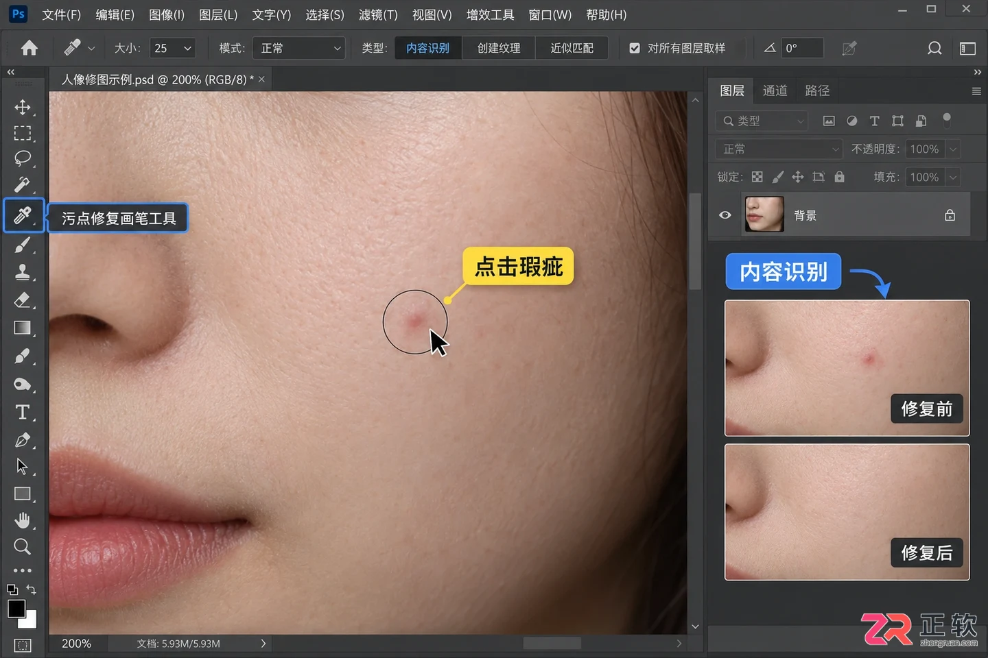This screenshot has height=658, width=988.
Task: Select the Magic Wand tool
Action: click(23, 185)
